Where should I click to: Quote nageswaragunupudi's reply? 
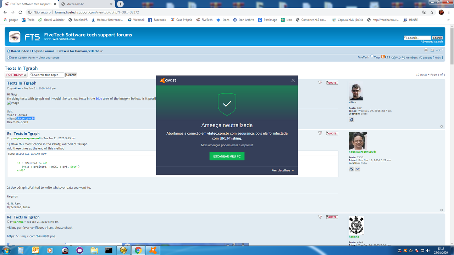[332, 134]
